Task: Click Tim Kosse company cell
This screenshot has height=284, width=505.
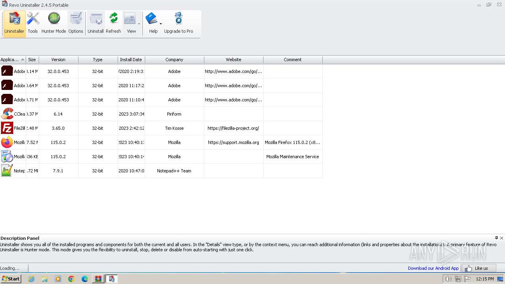Action: coord(174,128)
